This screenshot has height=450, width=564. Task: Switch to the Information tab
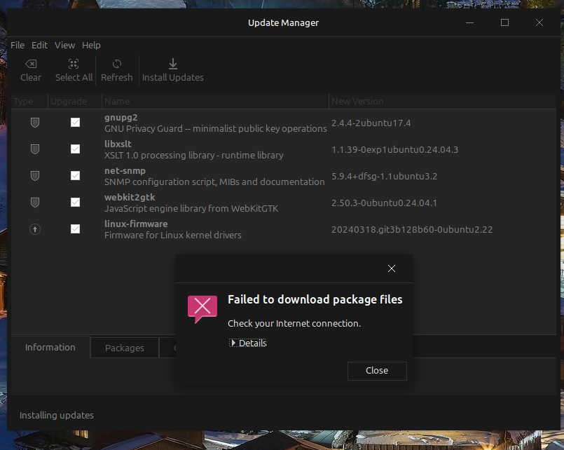(50, 347)
